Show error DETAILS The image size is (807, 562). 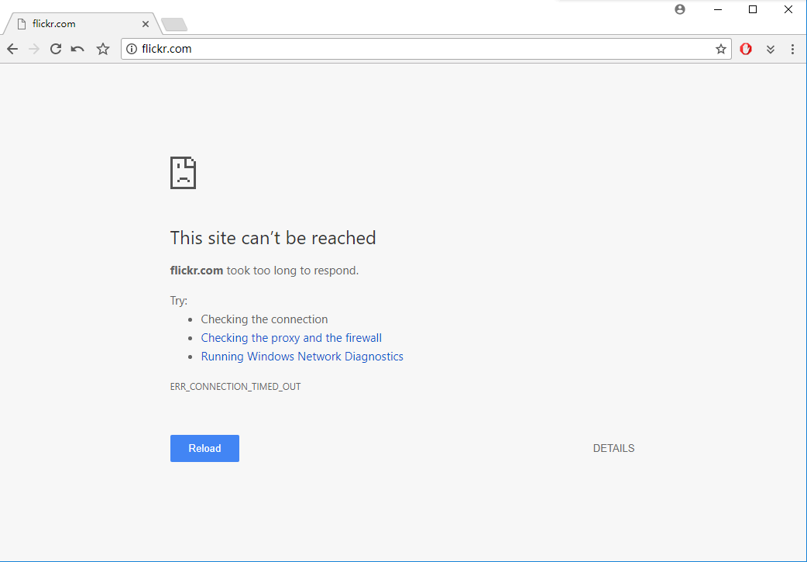tap(613, 448)
